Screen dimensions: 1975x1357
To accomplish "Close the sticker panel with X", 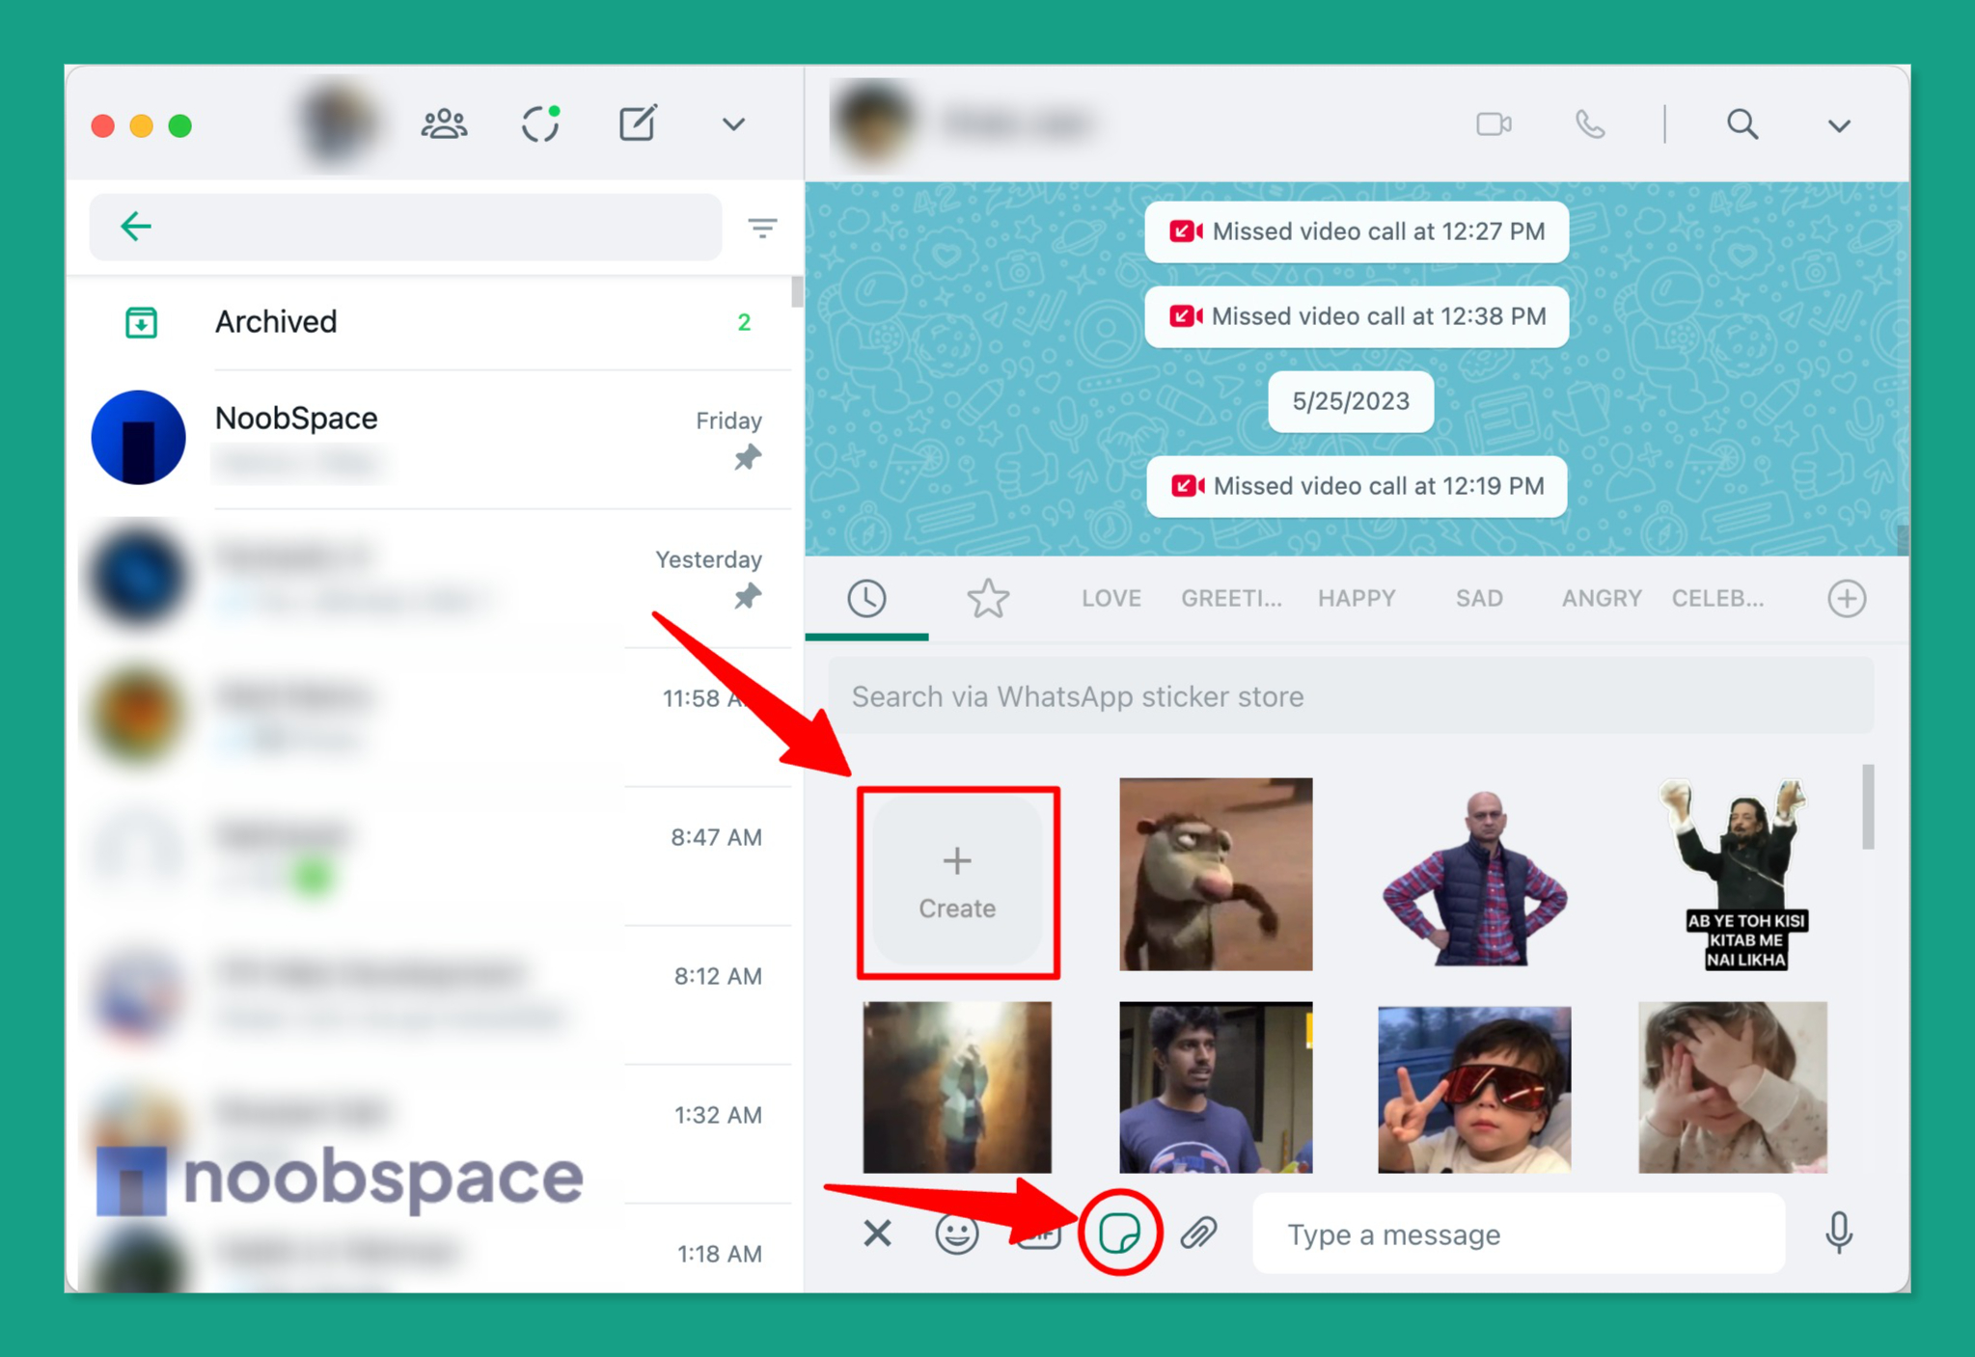I will [876, 1234].
